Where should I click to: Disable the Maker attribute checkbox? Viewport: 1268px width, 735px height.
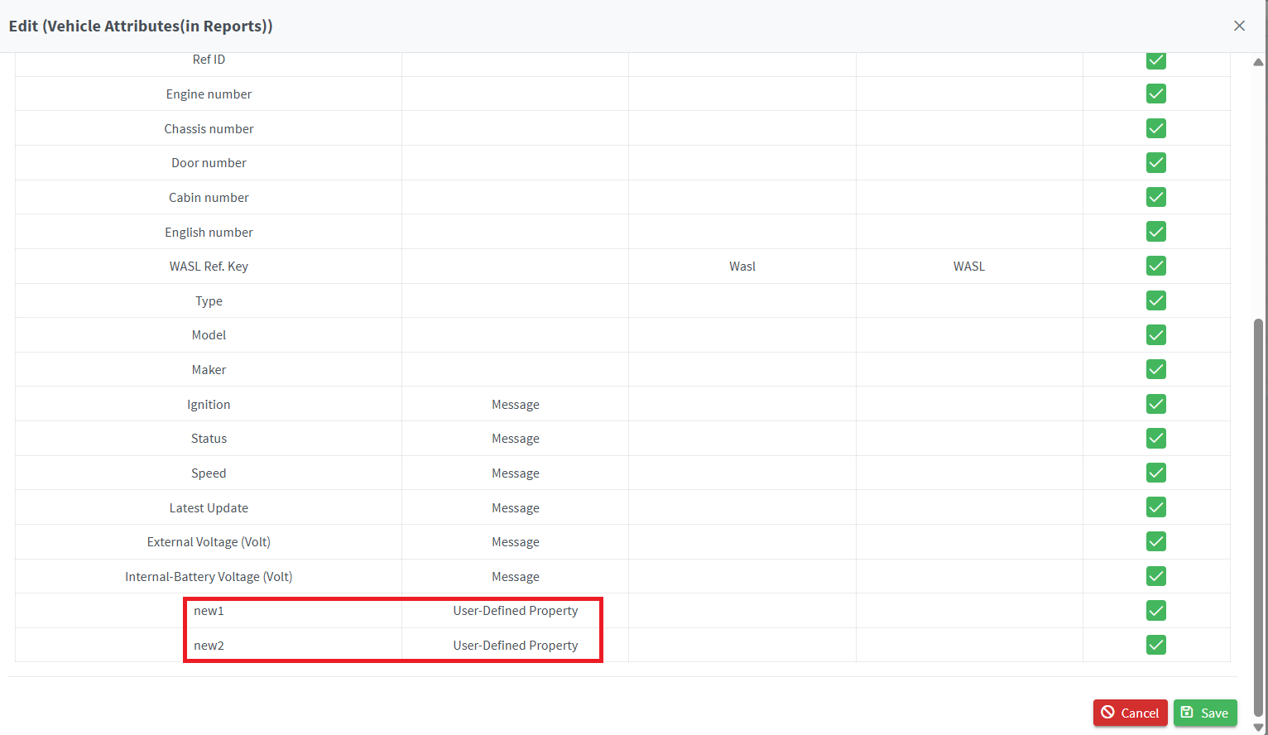pyautogui.click(x=1155, y=369)
